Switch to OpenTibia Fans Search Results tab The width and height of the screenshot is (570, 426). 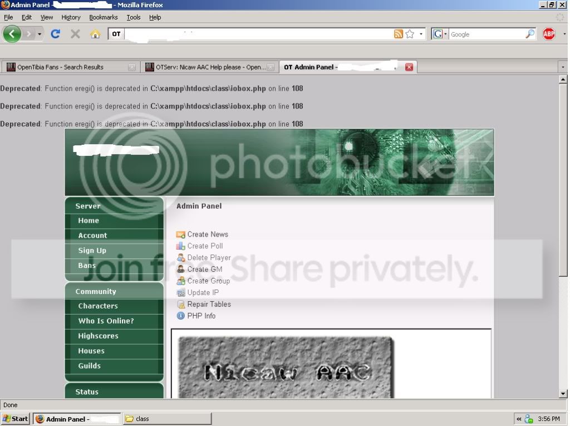(70, 67)
